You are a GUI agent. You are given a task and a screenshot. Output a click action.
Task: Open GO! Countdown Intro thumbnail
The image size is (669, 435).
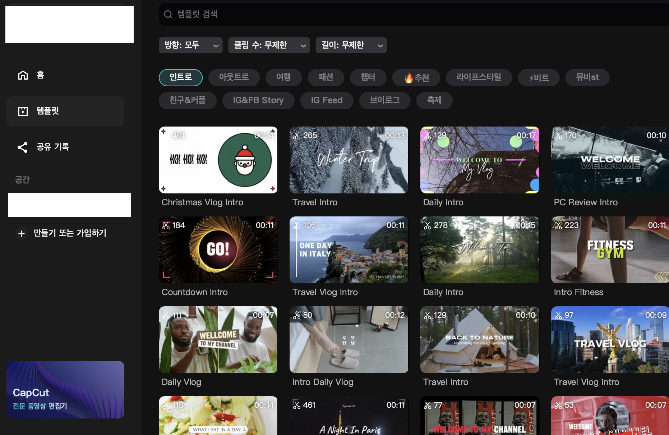point(218,250)
